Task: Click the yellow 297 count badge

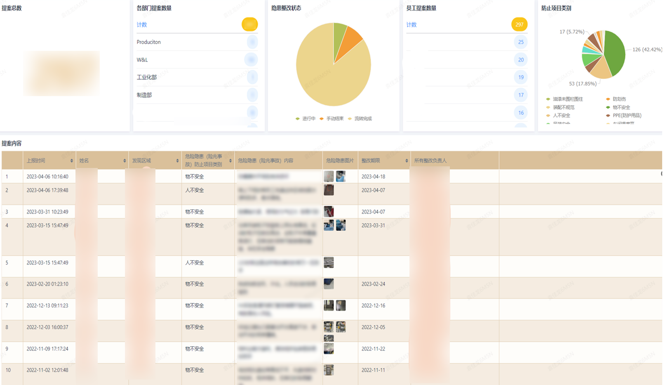Action: pos(519,25)
